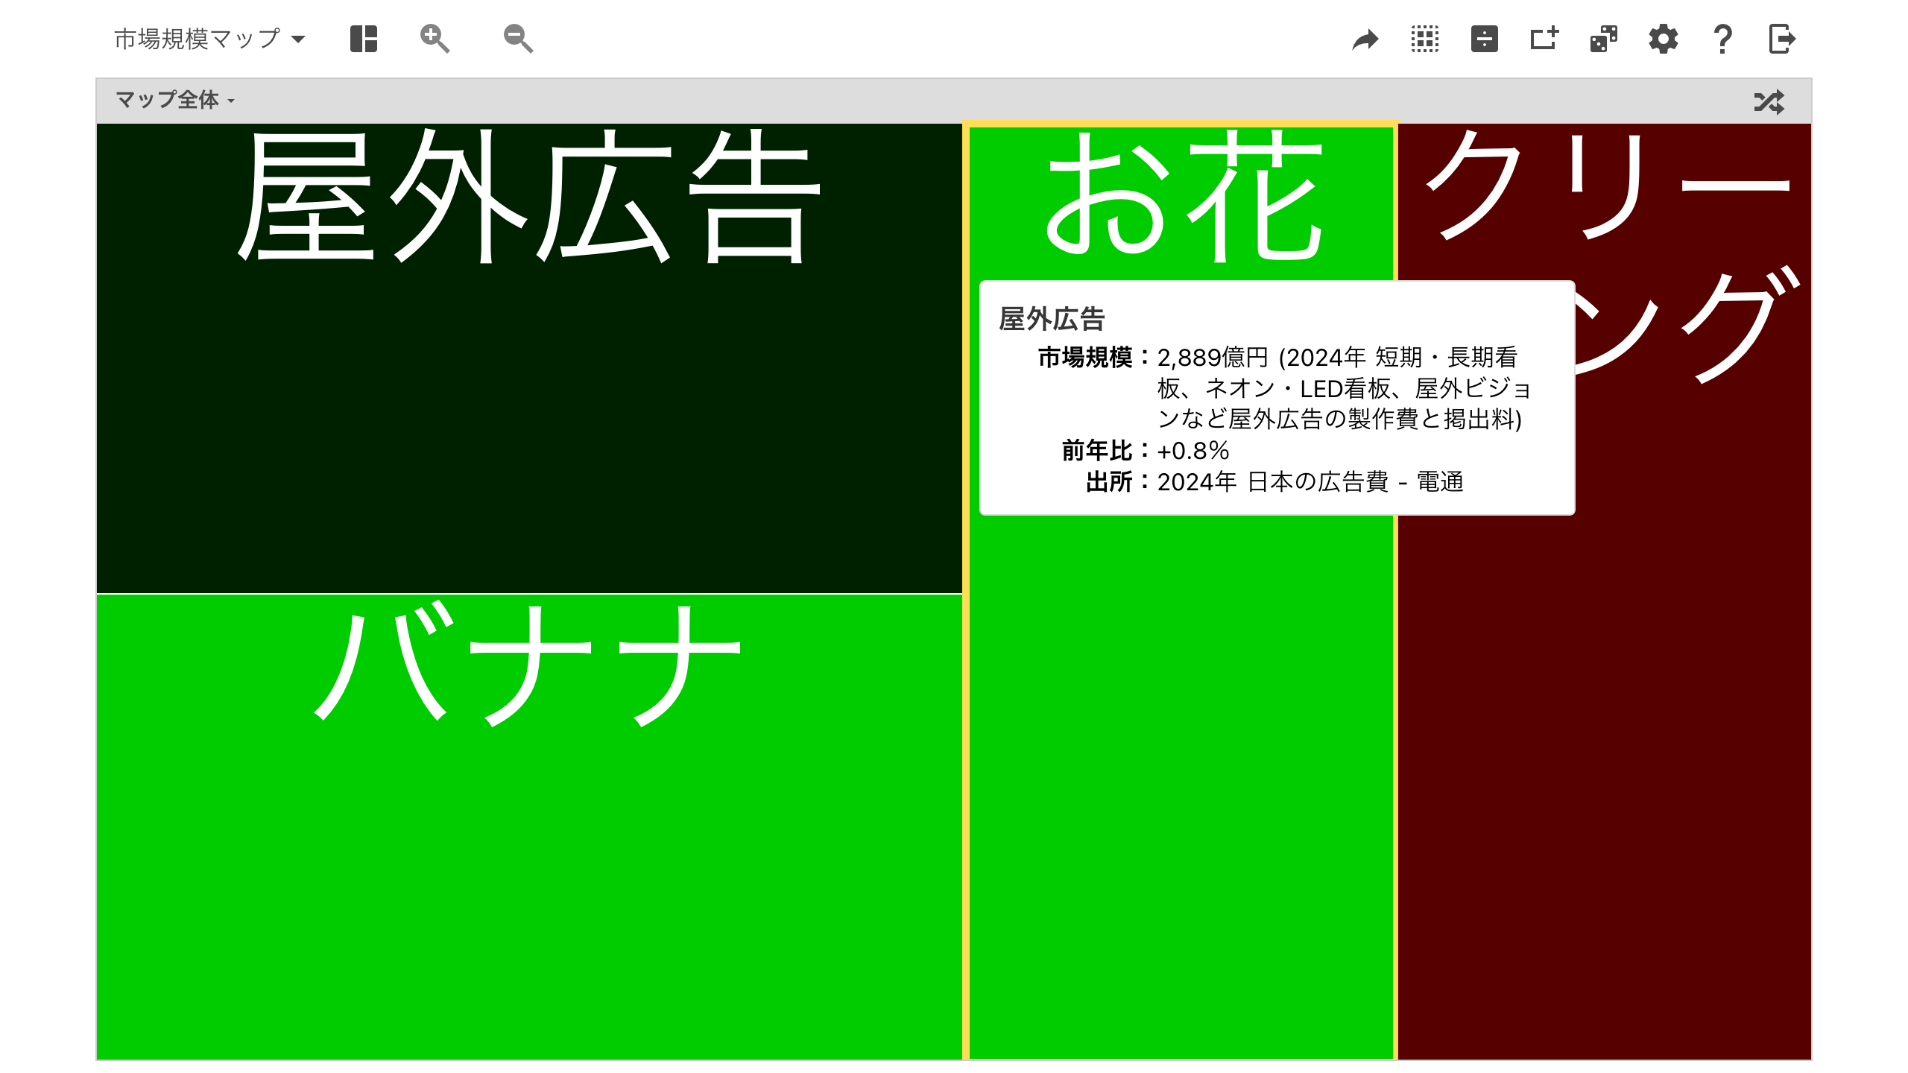Click the shuffle icon in map header
Viewport: 1908px width, 1073px height.
coord(1769,101)
